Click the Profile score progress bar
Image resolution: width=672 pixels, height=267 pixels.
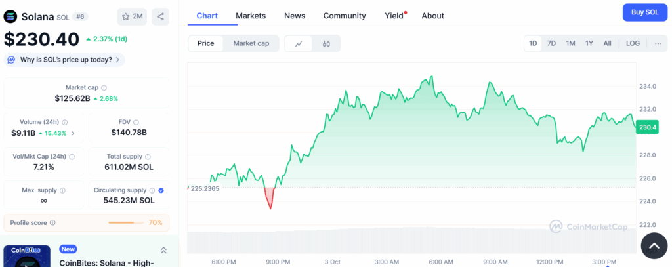[x=126, y=223]
